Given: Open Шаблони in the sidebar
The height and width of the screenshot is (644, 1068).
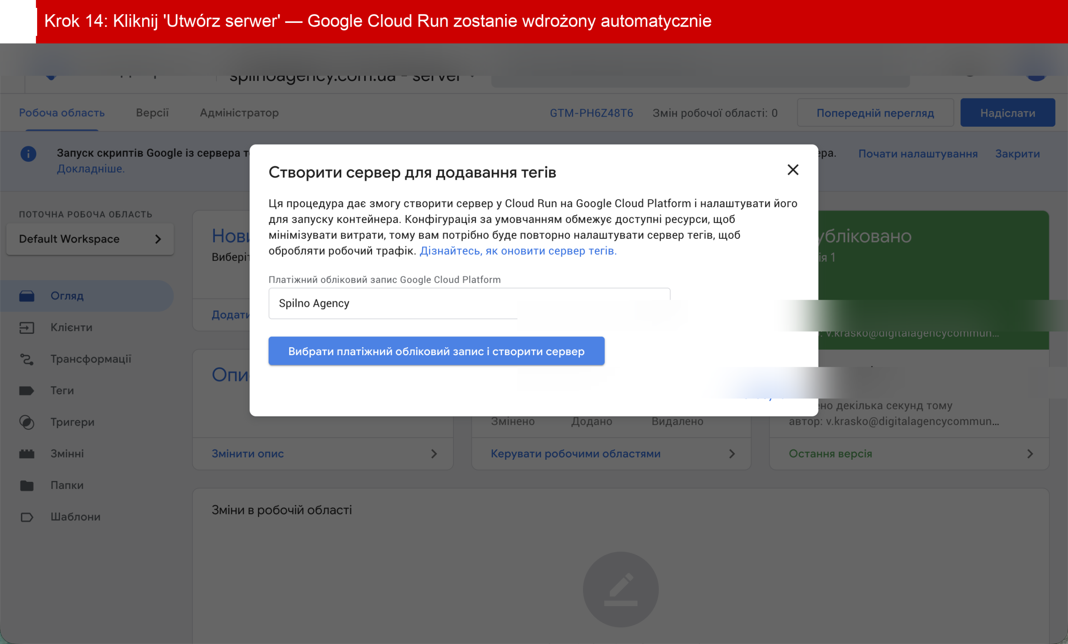Looking at the screenshot, I should (76, 517).
